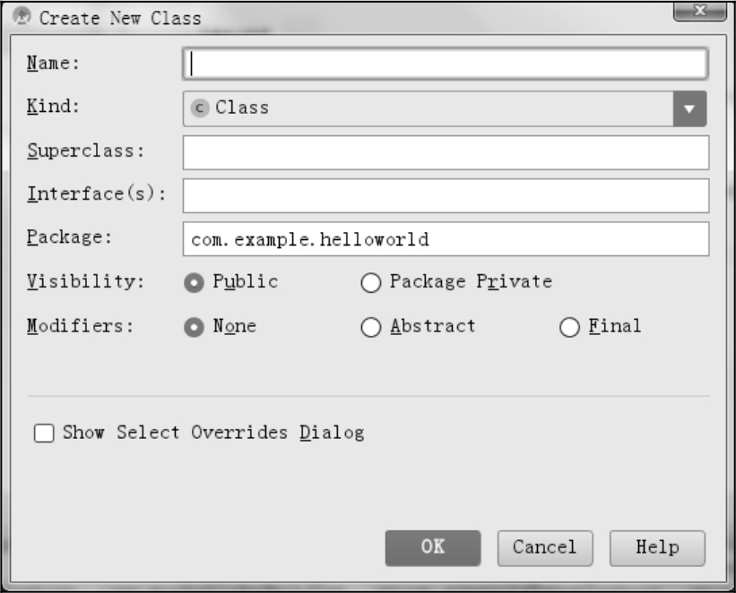Set modifier to Abstract

pyautogui.click(x=371, y=328)
